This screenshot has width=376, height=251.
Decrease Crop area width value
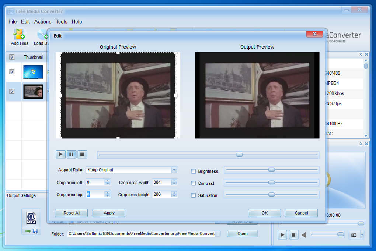[174, 184]
